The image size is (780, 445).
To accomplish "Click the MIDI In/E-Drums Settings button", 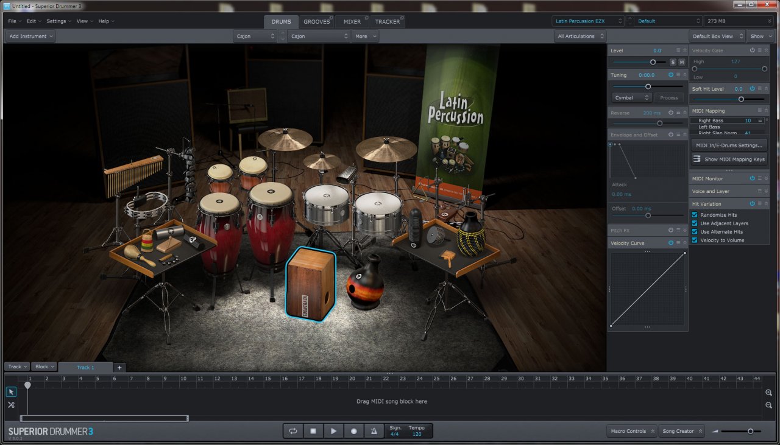I will pos(729,145).
